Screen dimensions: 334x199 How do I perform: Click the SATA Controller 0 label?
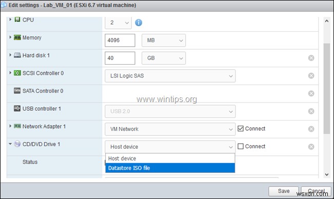tap(43, 91)
